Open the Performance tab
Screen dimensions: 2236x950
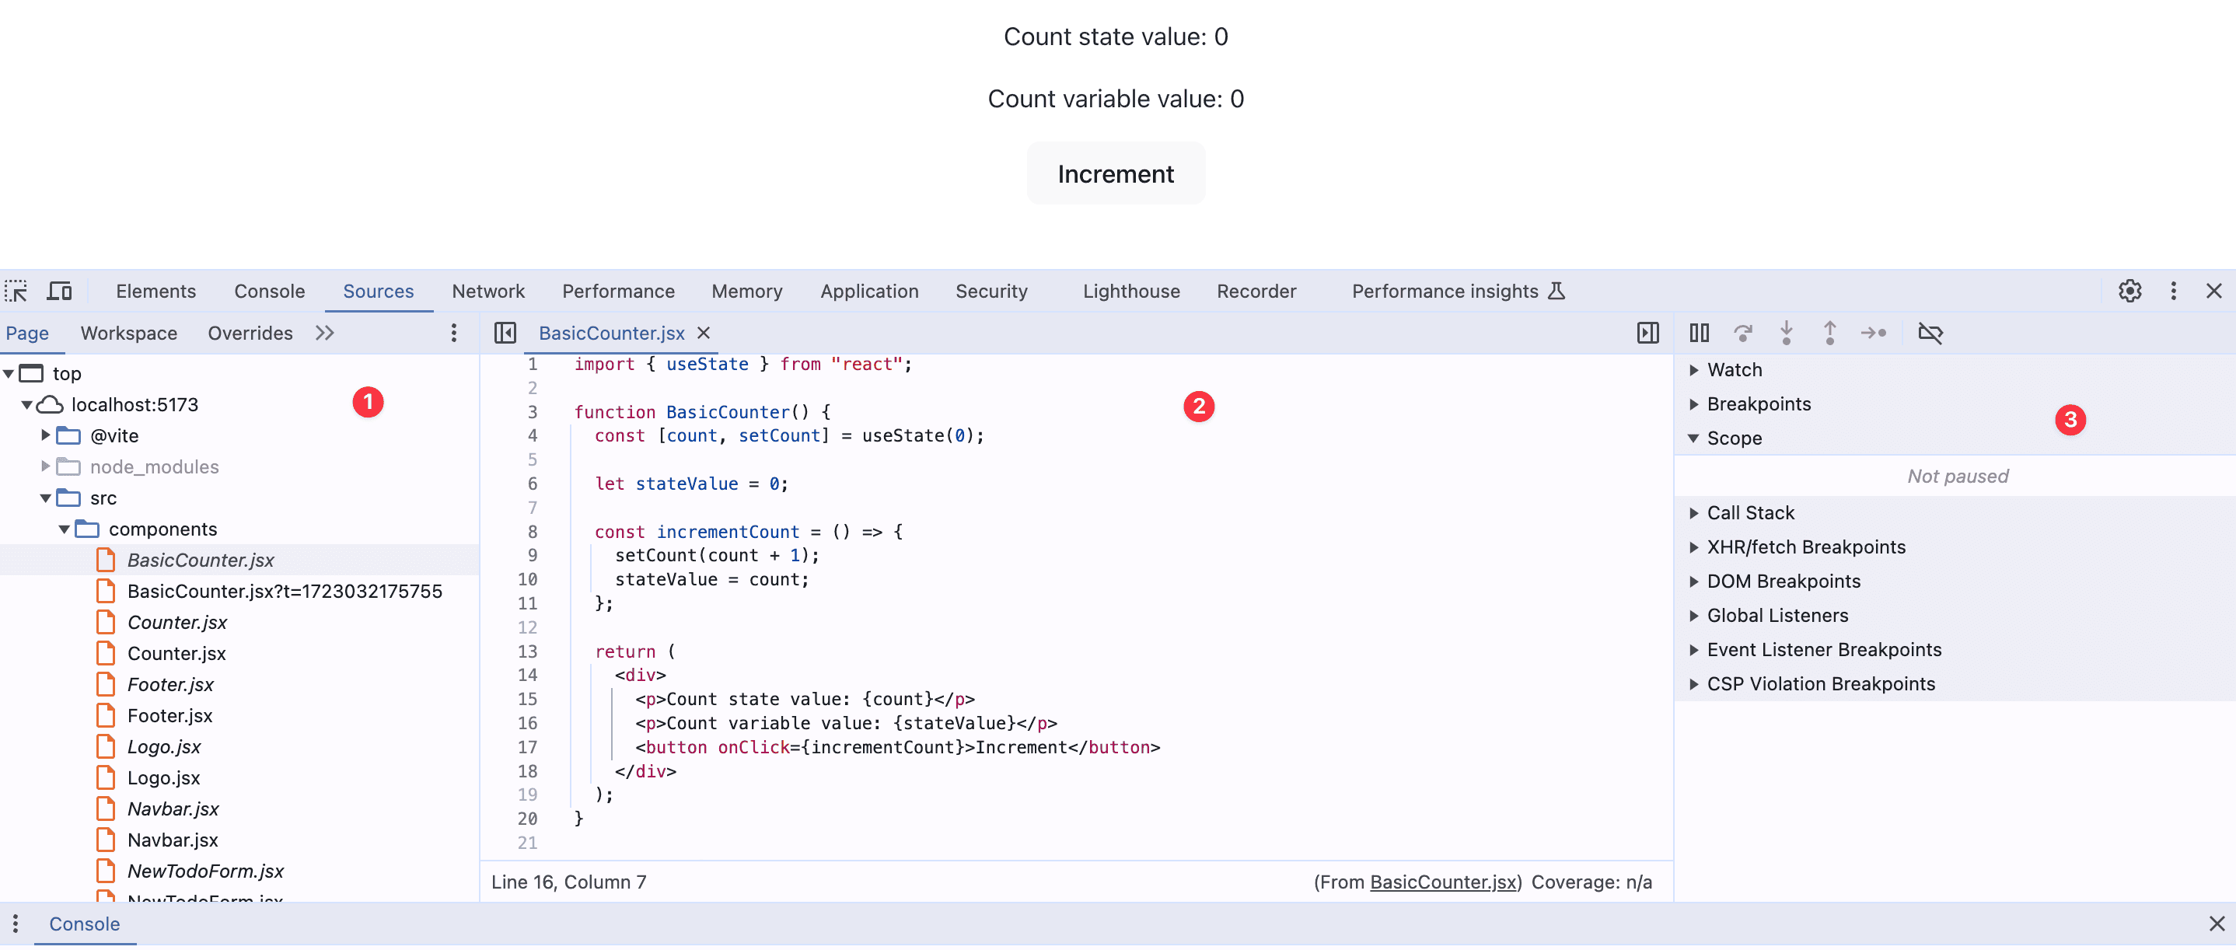(618, 292)
